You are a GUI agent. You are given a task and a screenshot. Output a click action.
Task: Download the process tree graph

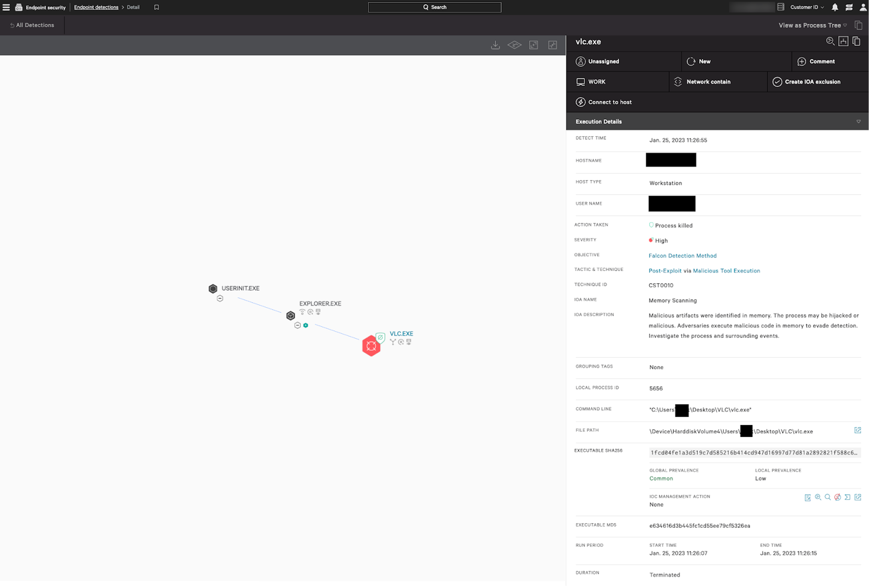point(496,45)
